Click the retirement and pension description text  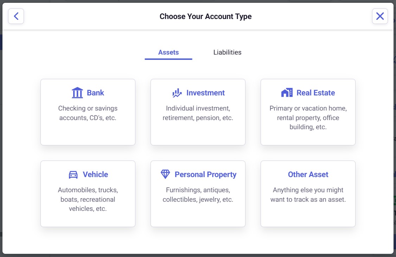click(x=198, y=113)
